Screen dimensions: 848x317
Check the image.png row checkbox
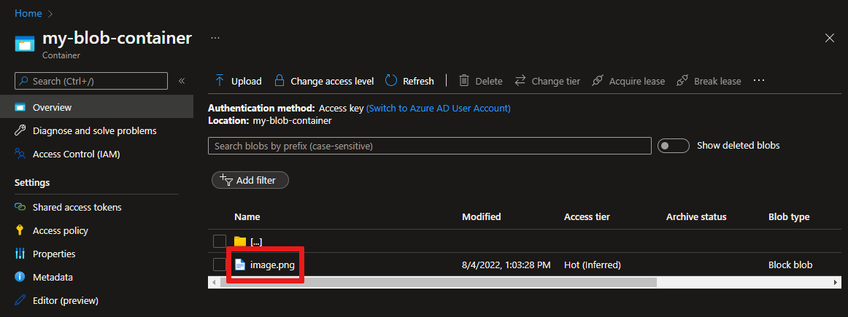point(220,265)
